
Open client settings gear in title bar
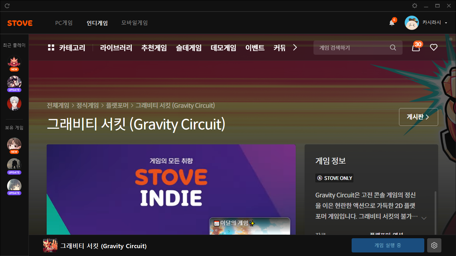click(x=415, y=6)
